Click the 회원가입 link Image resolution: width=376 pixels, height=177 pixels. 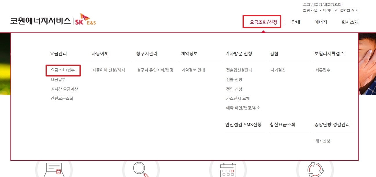click(310, 10)
